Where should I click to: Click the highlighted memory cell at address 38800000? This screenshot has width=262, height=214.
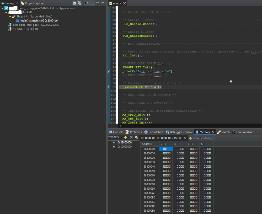[x=166, y=149]
